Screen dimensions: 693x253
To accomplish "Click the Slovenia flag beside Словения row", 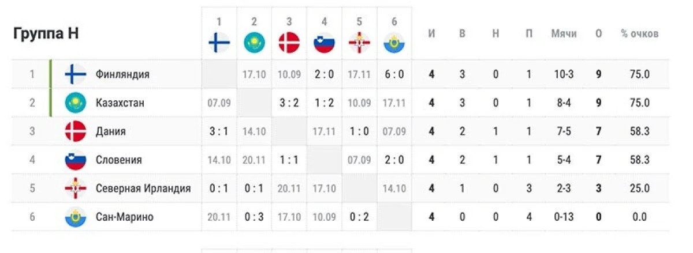I will pyautogui.click(x=76, y=160).
